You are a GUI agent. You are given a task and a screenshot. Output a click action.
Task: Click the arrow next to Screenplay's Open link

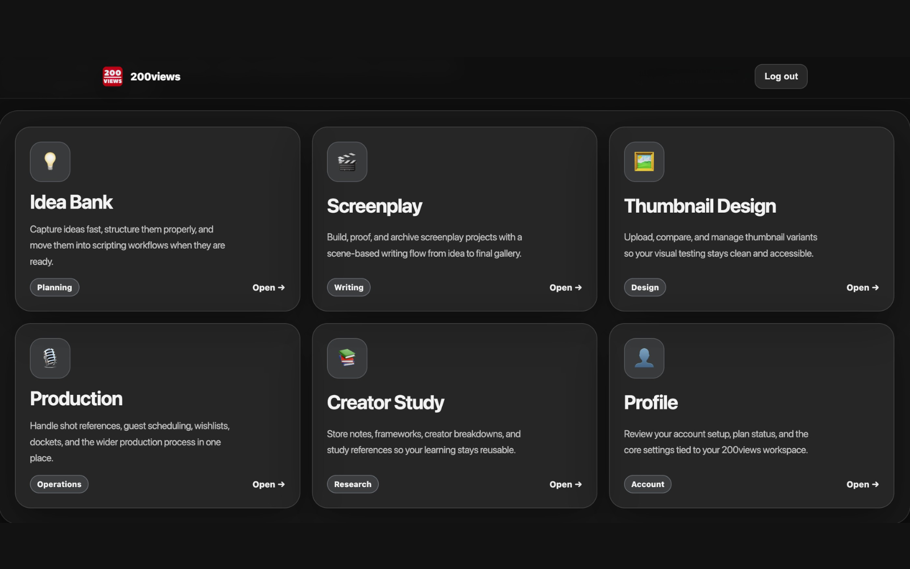578,287
